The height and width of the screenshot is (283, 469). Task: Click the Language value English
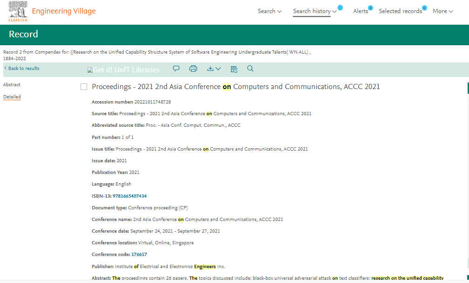(123, 184)
